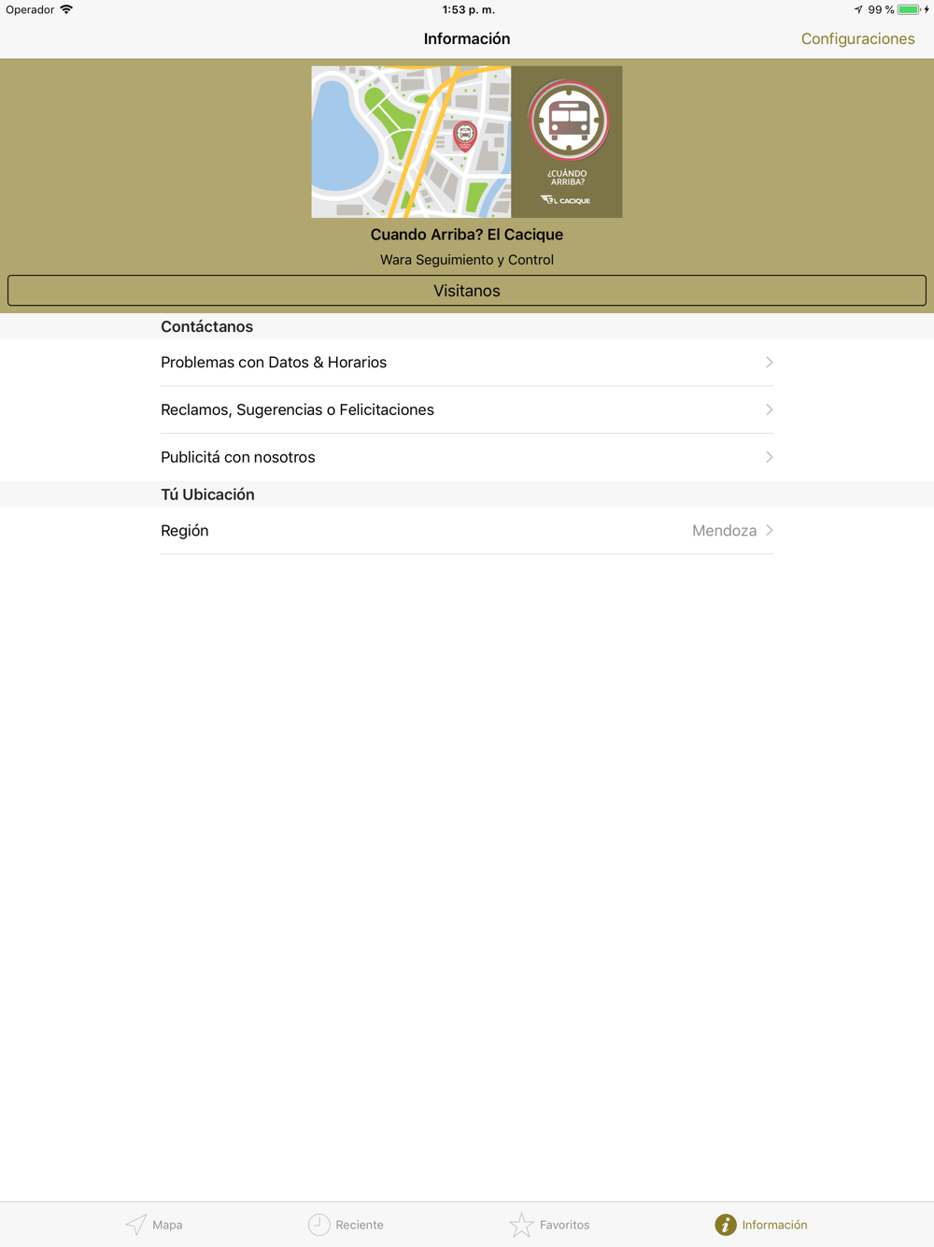The image size is (934, 1247).
Task: Open Publicitá con nosotros
Action: [x=467, y=457]
